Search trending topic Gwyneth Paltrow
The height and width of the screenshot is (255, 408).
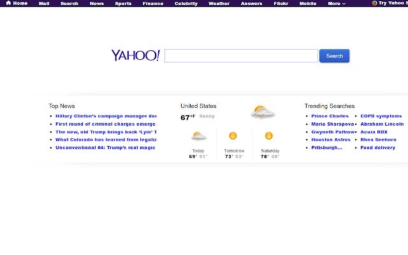[x=333, y=132]
